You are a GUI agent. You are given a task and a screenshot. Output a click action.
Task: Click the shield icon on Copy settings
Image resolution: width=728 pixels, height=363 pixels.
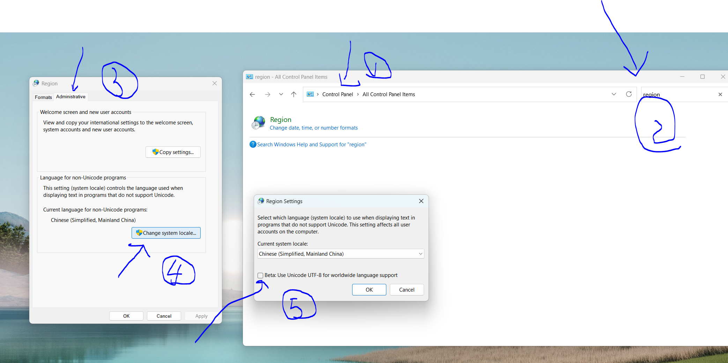coord(155,152)
